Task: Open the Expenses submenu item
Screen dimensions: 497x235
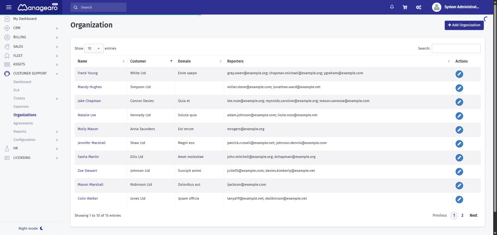Action: [x=21, y=106]
